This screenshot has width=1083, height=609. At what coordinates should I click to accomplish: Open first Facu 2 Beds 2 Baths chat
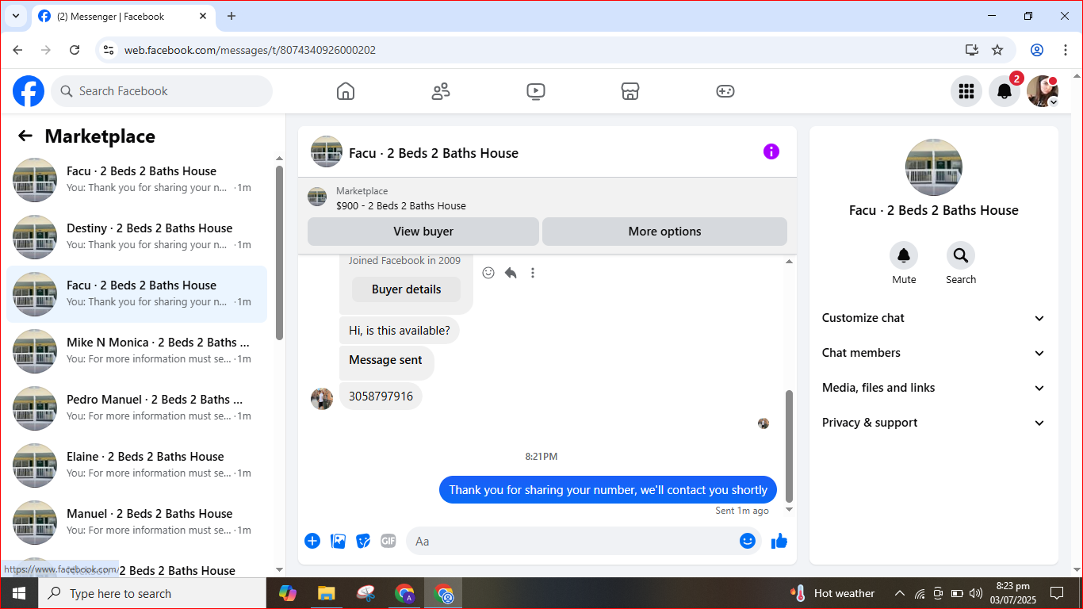pyautogui.click(x=136, y=180)
